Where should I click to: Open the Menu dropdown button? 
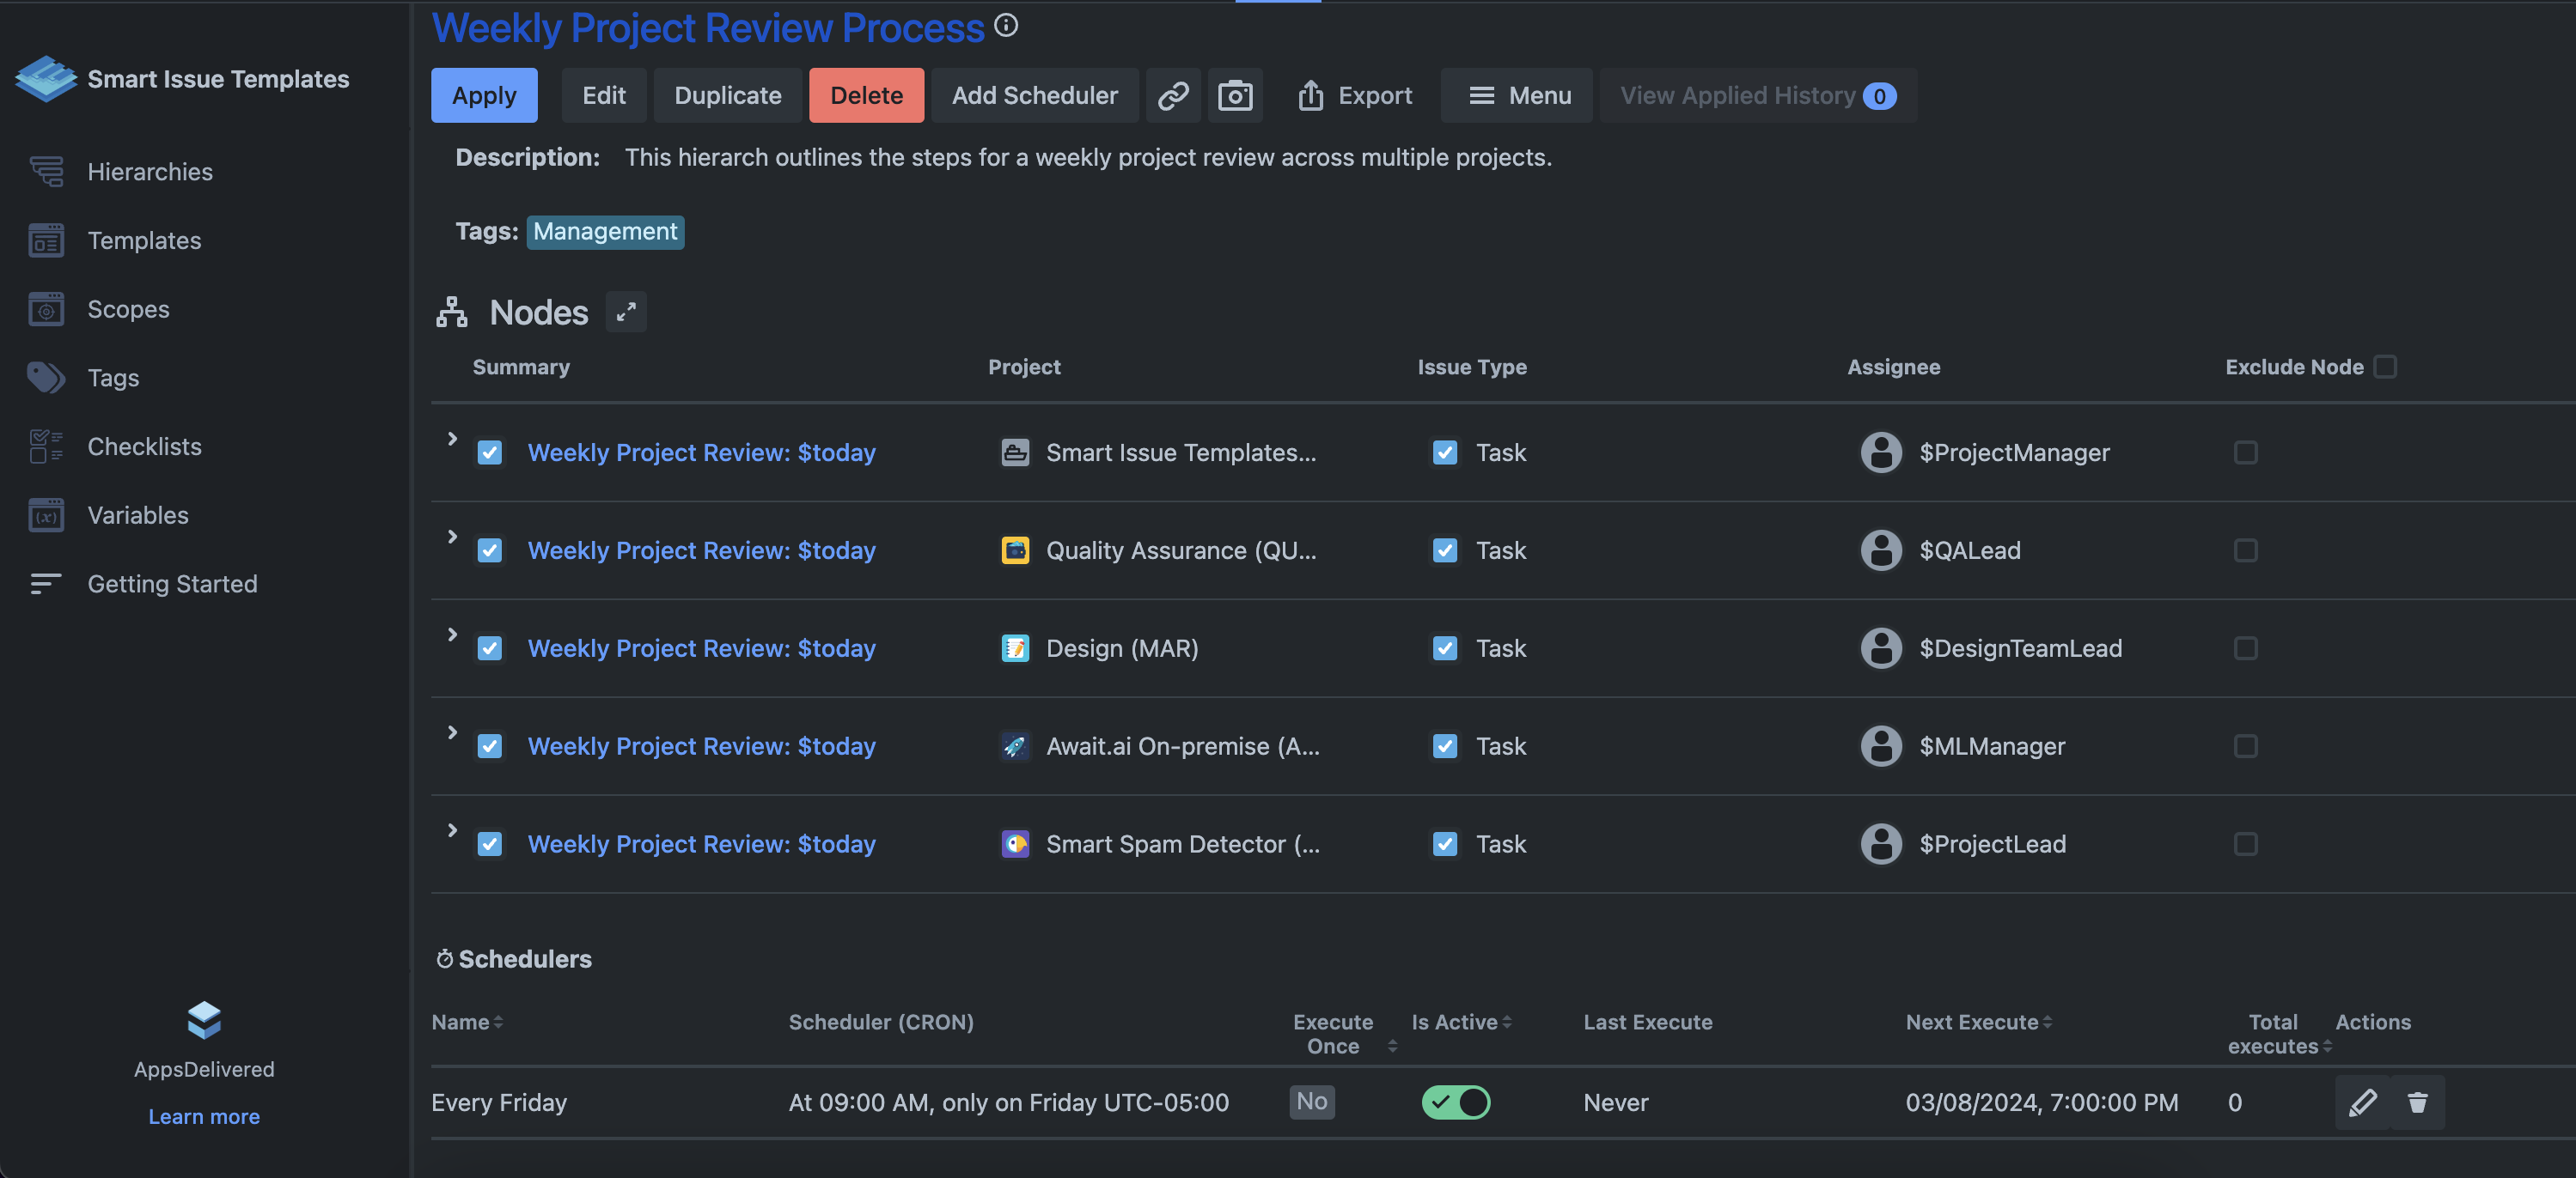click(x=1517, y=96)
